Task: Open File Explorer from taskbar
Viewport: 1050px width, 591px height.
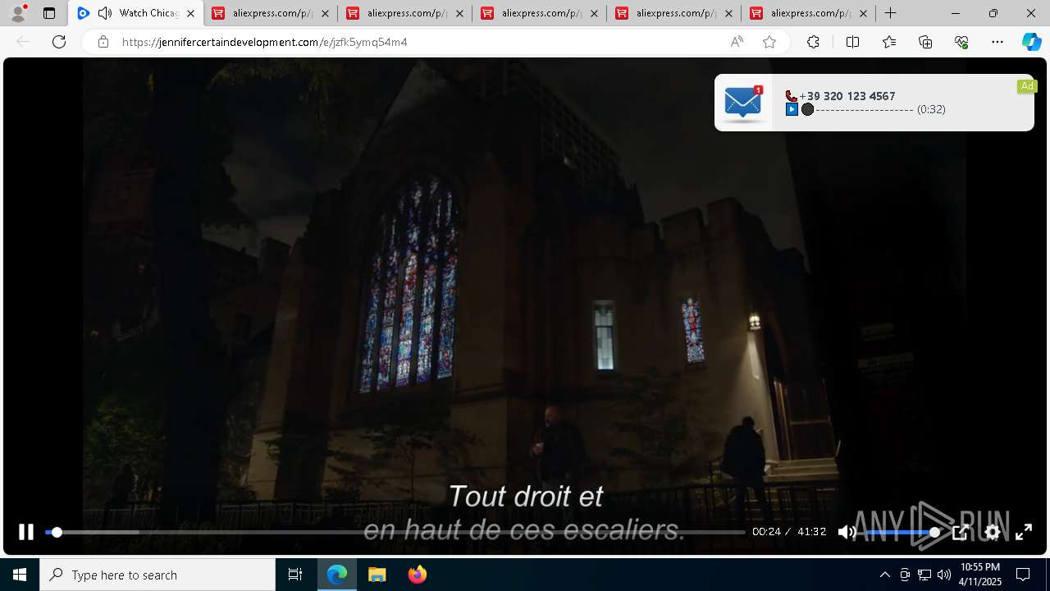Action: [x=377, y=575]
